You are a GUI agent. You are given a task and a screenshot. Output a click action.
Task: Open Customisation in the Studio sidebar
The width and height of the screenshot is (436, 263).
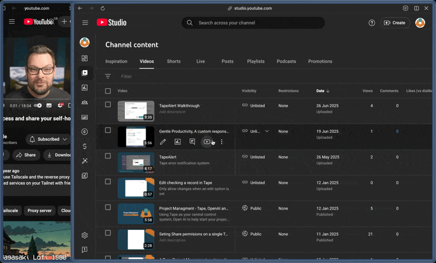(x=84, y=161)
